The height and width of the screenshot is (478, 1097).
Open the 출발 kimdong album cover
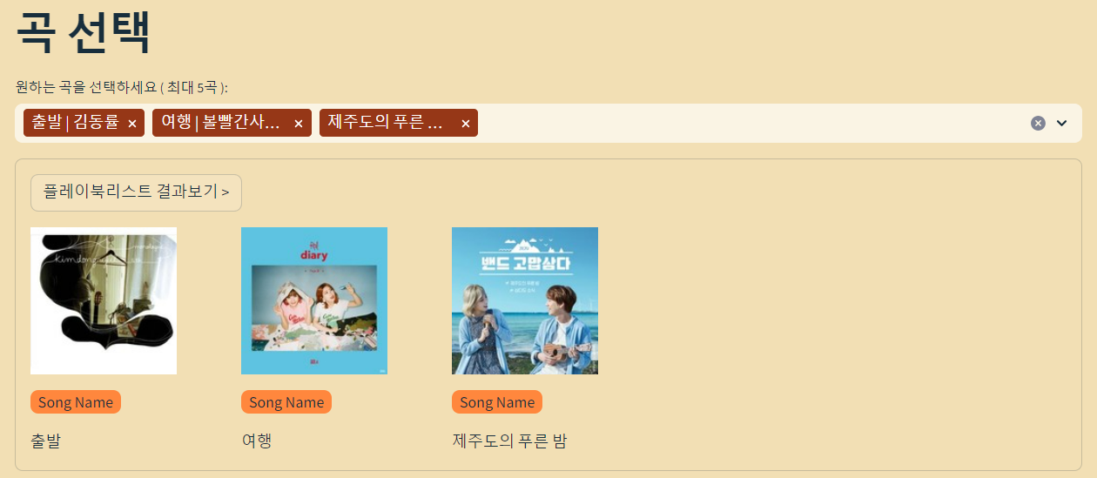[104, 300]
